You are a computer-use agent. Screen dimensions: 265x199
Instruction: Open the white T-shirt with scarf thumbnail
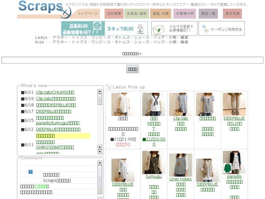tap(154, 104)
